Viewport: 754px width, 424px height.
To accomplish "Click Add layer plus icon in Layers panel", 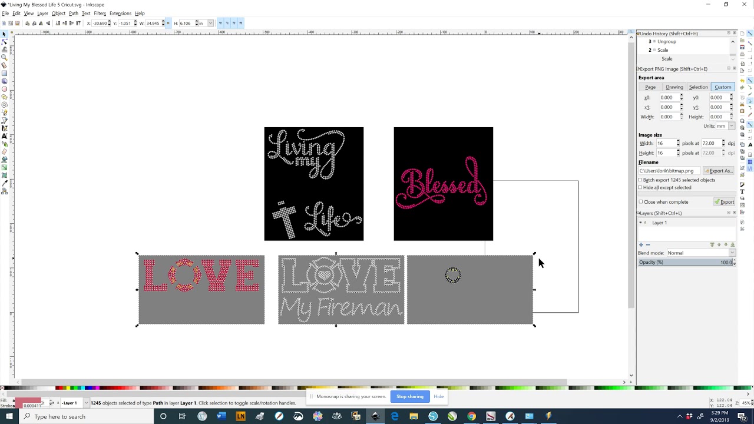I will coord(641,244).
